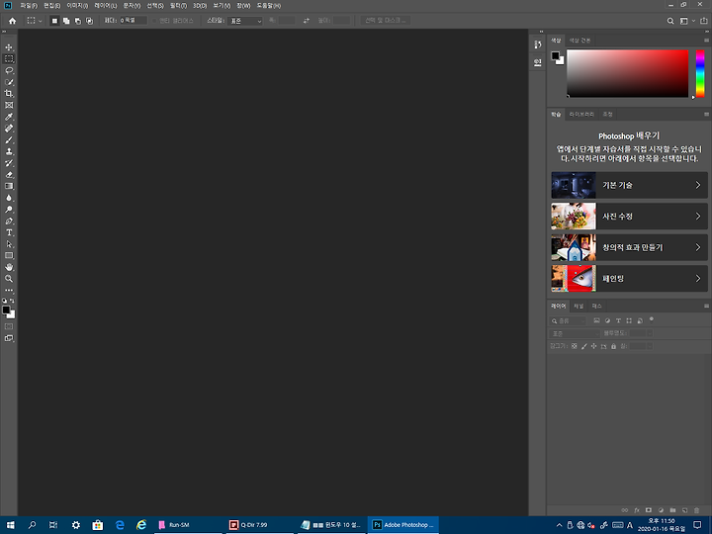Viewport: 712px width, 534px height.
Task: Open the Layers panel flyout menu
Action: 706,306
